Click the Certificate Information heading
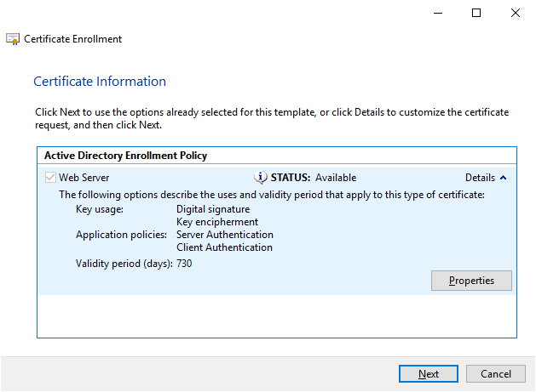This screenshot has width=536, height=392. 100,82
